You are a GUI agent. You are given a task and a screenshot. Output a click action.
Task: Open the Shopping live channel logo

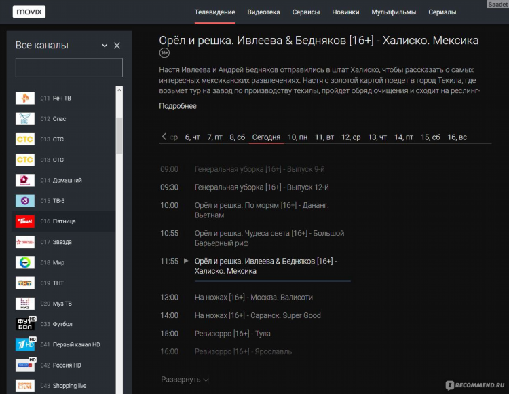pos(25,386)
